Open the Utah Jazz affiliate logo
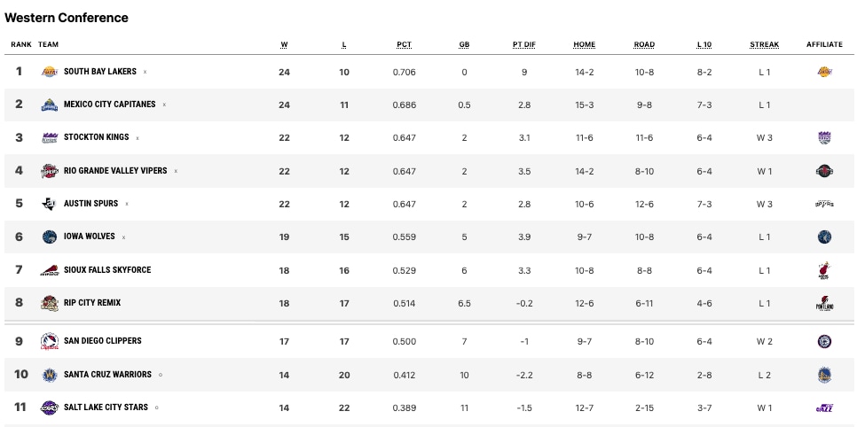857x427 pixels. tap(824, 408)
